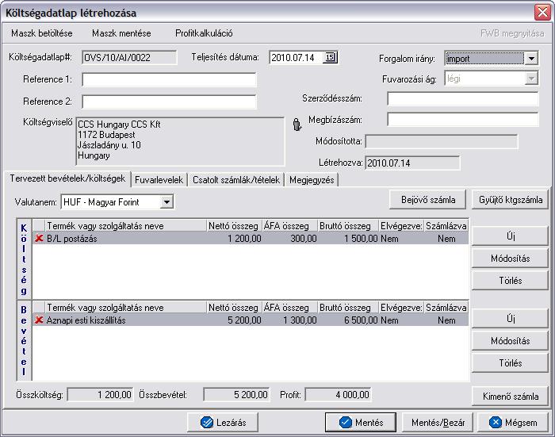
Task: Open Profitkalkuláció menu
Action: click(204, 33)
